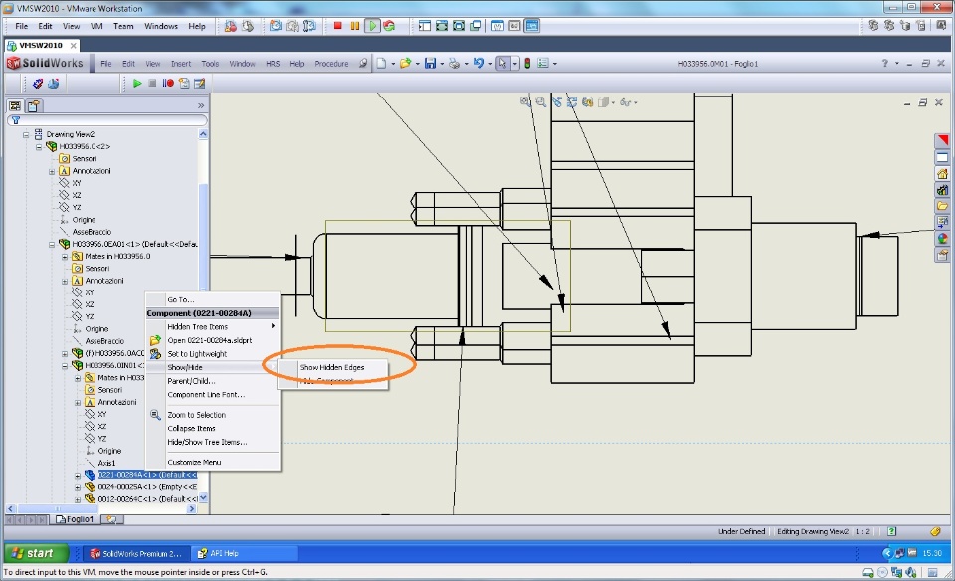Click the Print icon in SolidWorks toolbar
The image size is (955, 581).
tap(455, 63)
